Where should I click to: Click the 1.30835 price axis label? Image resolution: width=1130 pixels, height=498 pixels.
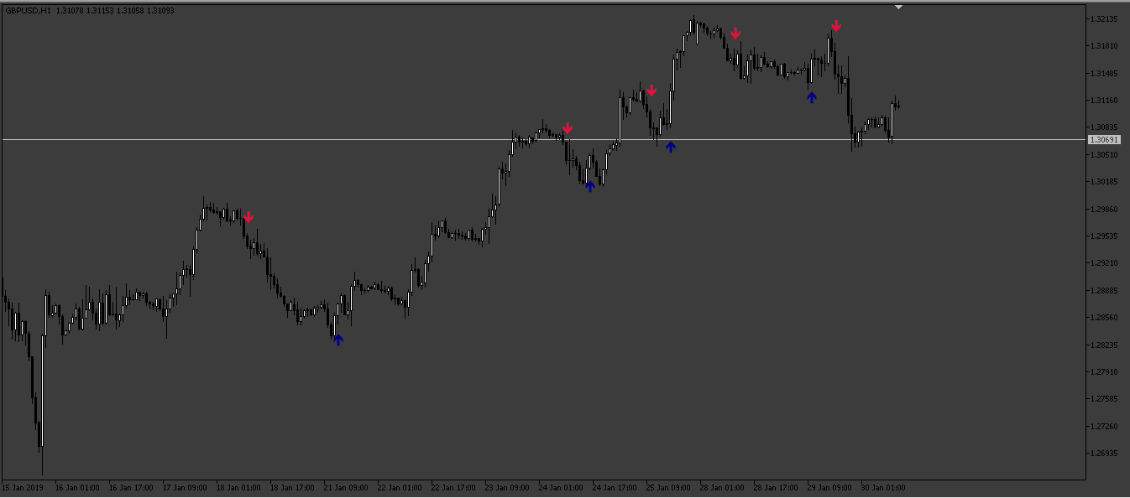(x=1103, y=127)
